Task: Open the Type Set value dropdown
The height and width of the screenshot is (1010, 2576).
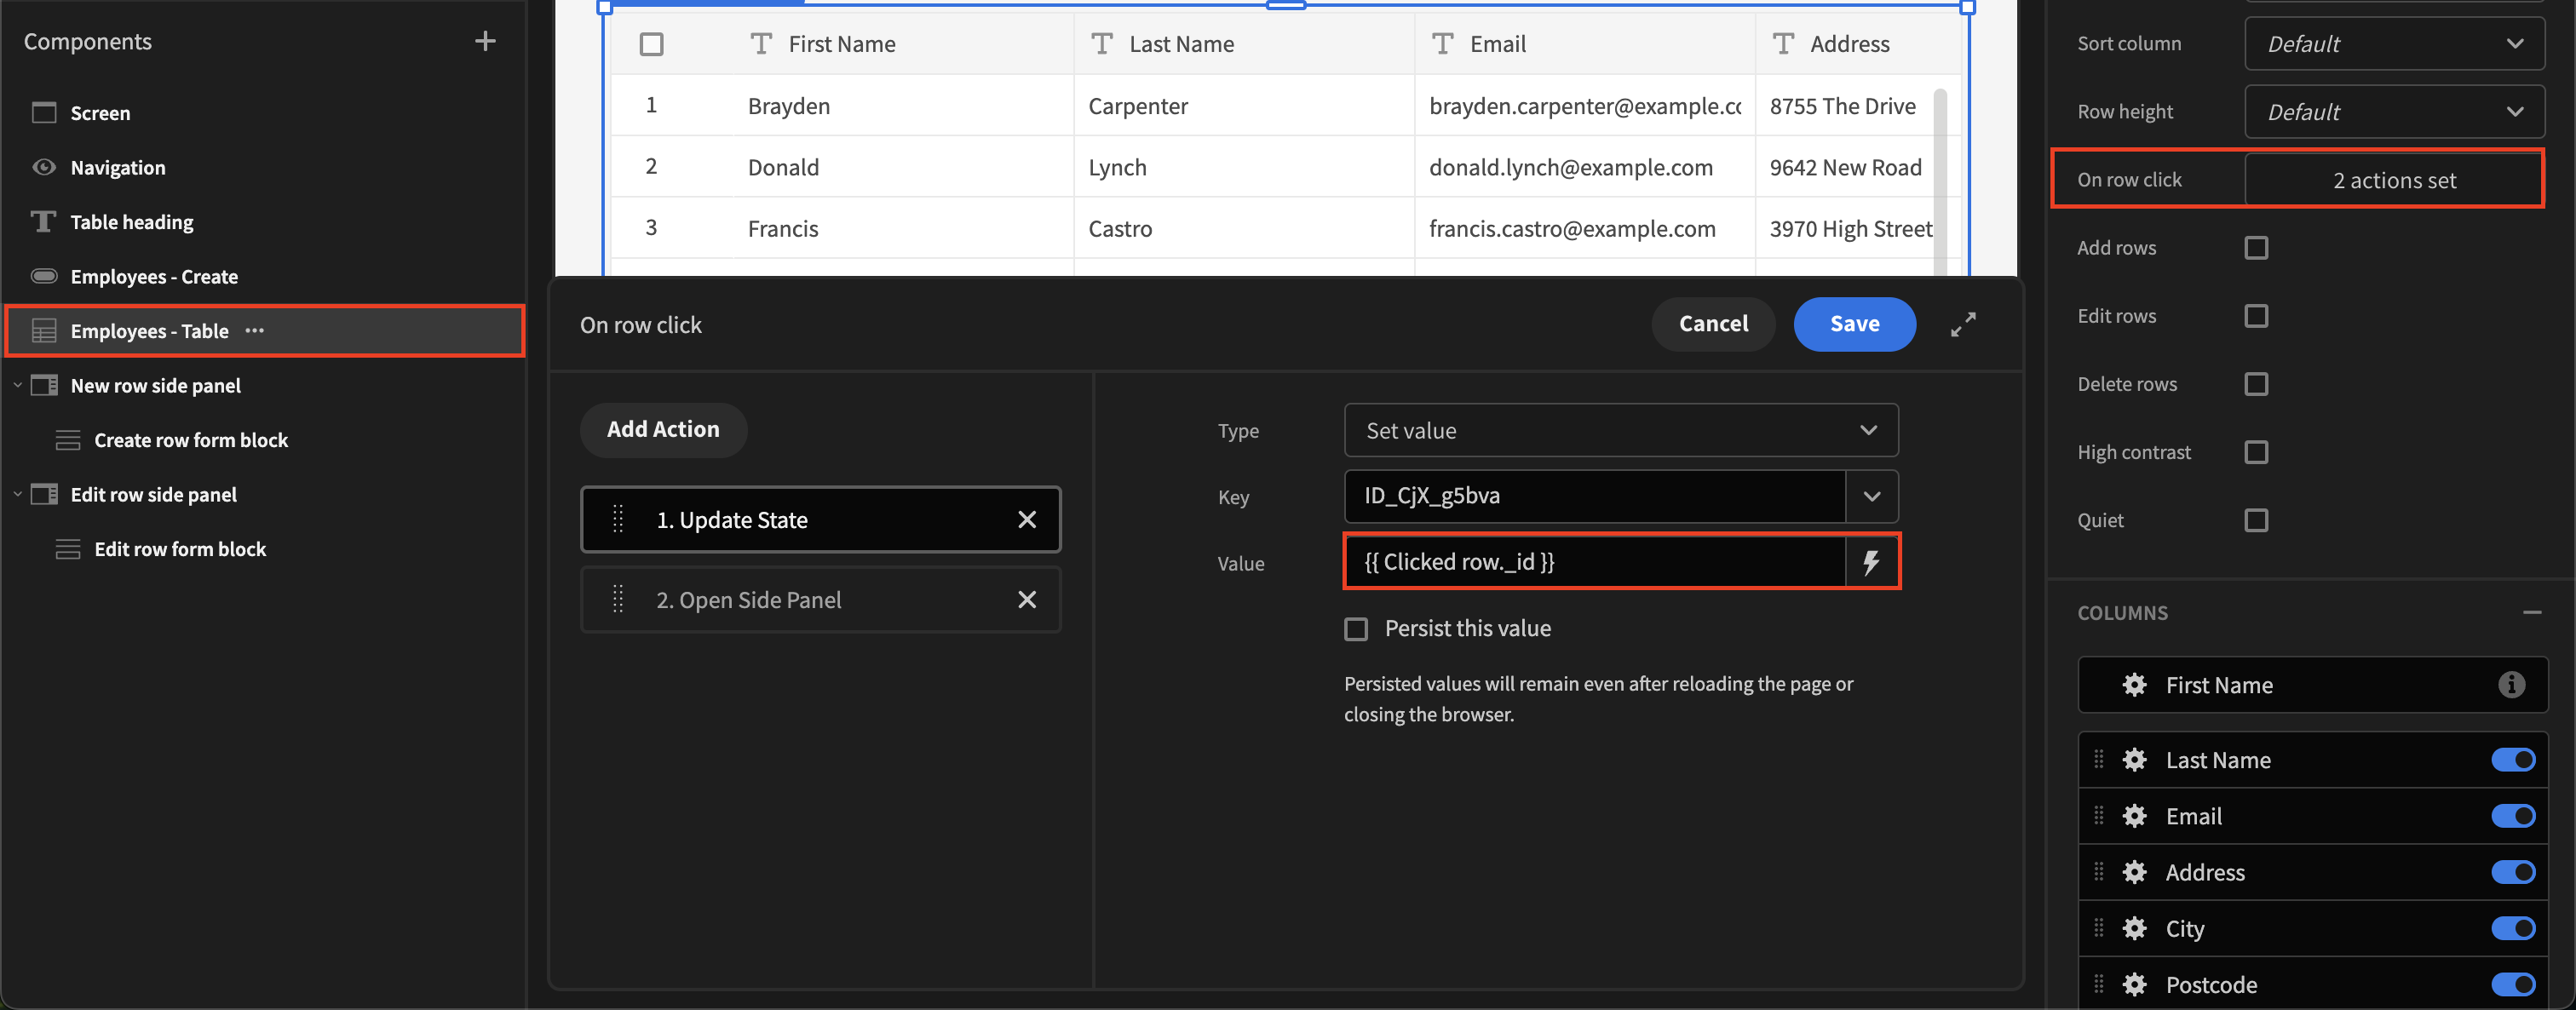Action: coord(1619,428)
